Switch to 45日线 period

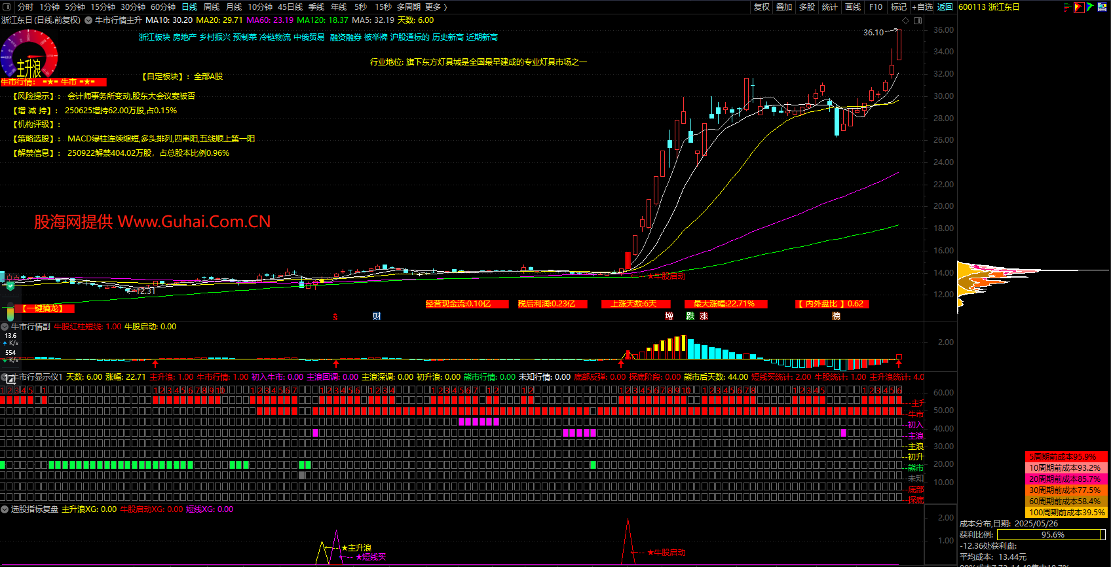pos(290,7)
